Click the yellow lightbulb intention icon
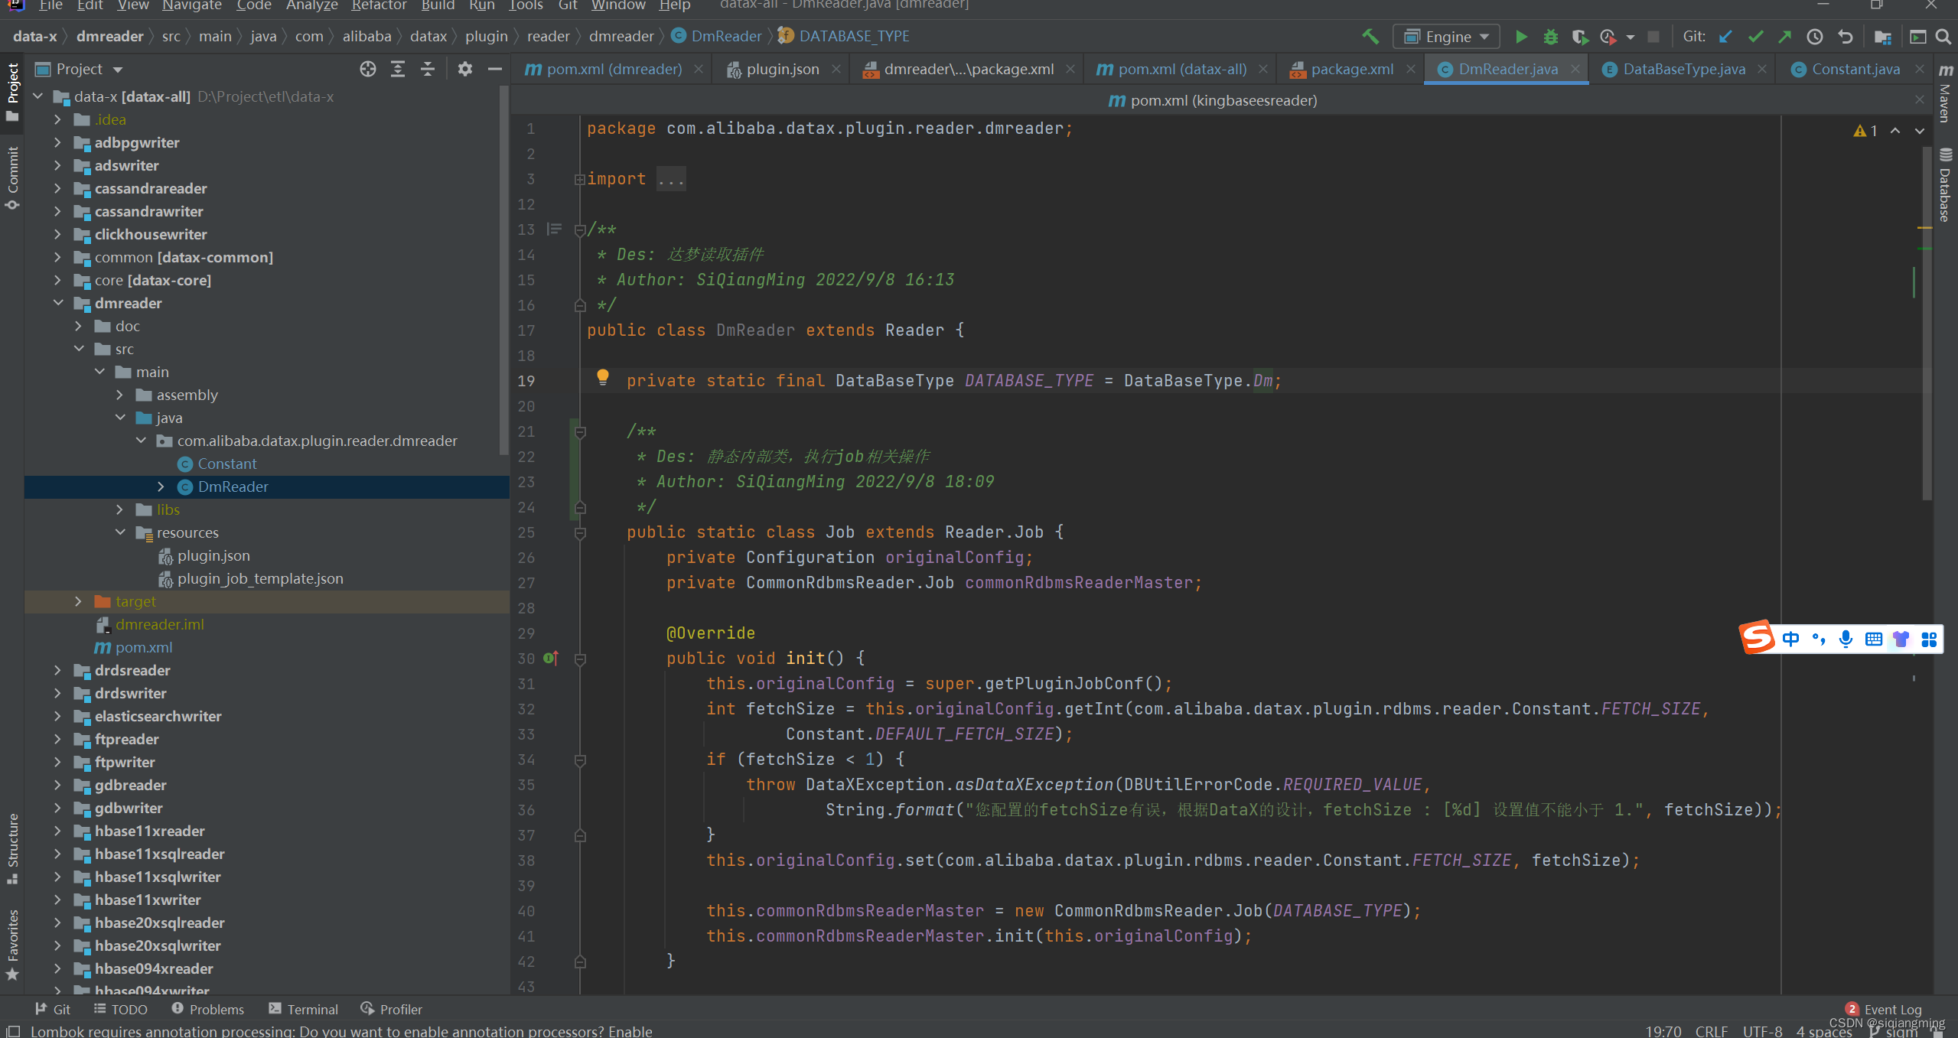 tap(603, 376)
